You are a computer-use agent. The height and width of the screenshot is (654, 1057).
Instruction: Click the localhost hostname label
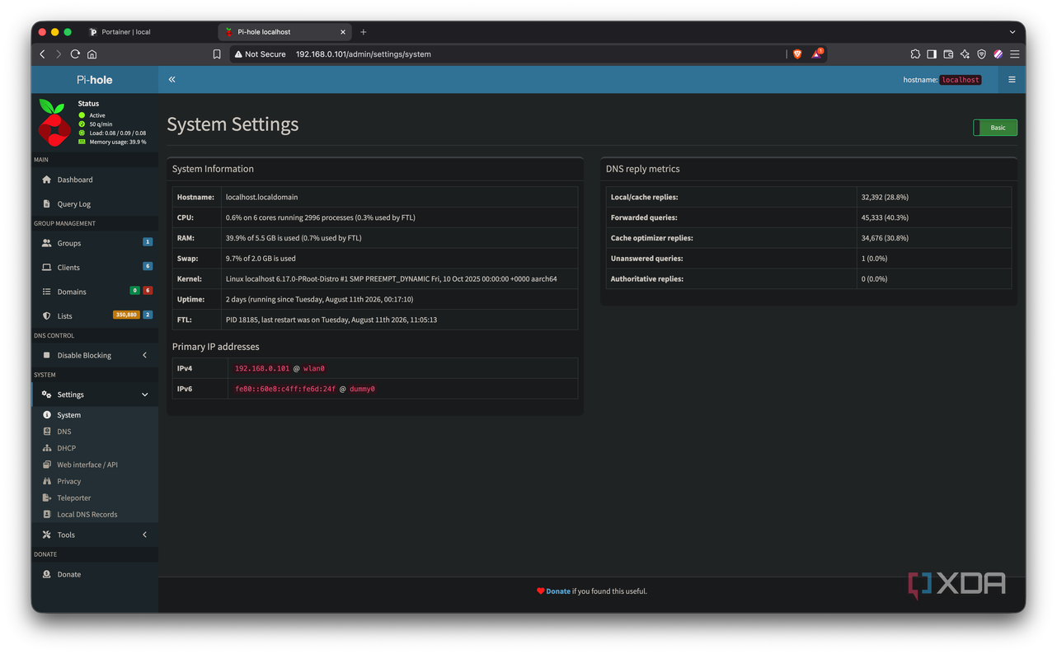961,80
